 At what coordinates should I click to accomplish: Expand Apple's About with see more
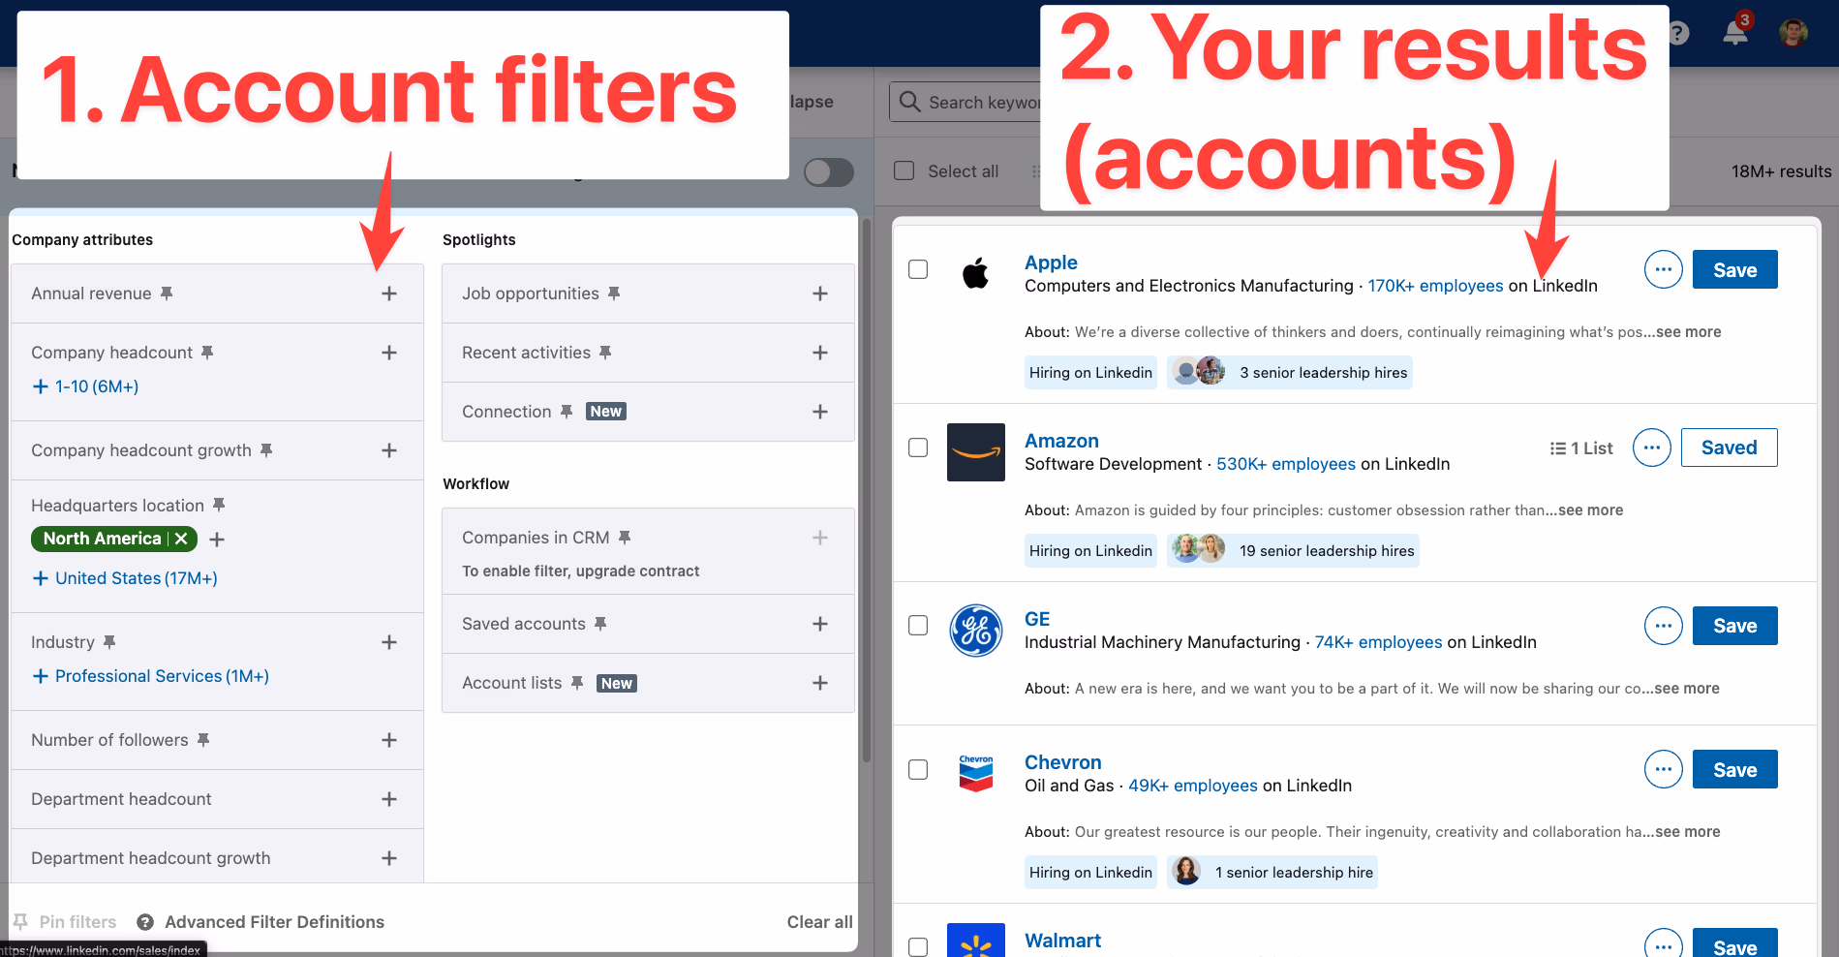[1688, 332]
